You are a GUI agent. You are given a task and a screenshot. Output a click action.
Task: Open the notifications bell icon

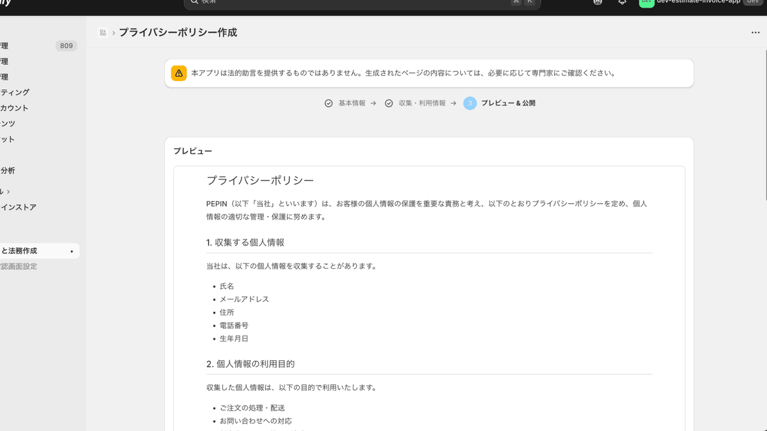point(621,3)
